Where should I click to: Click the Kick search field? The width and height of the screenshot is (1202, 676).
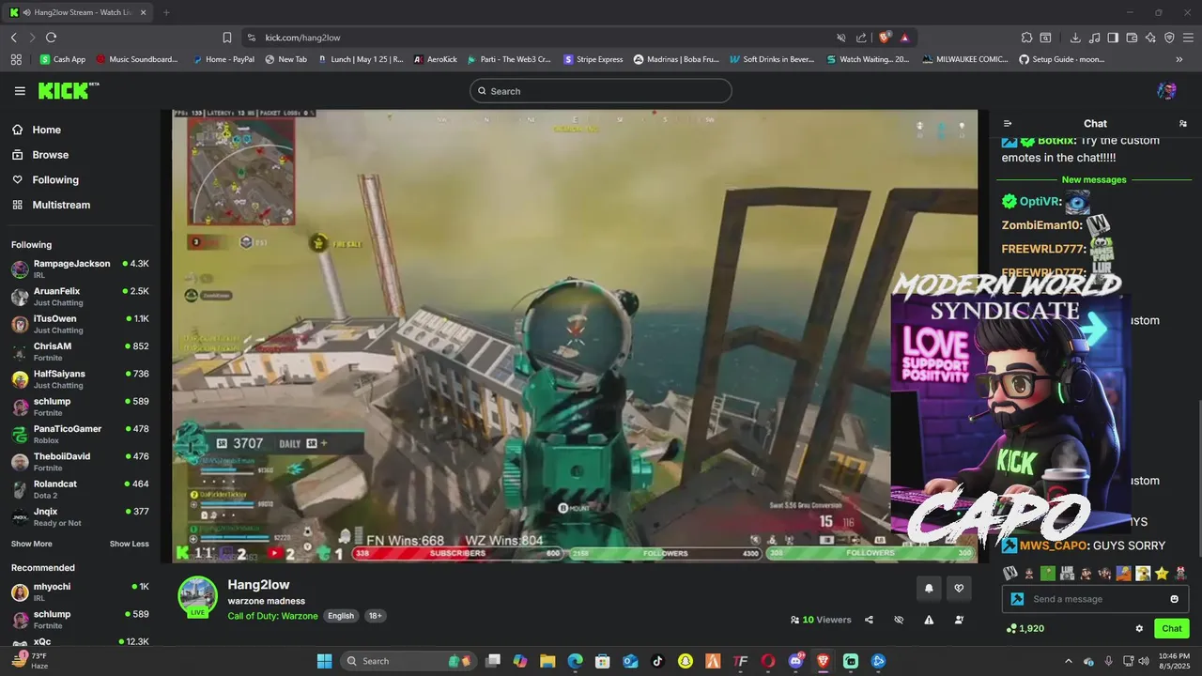tap(601, 91)
